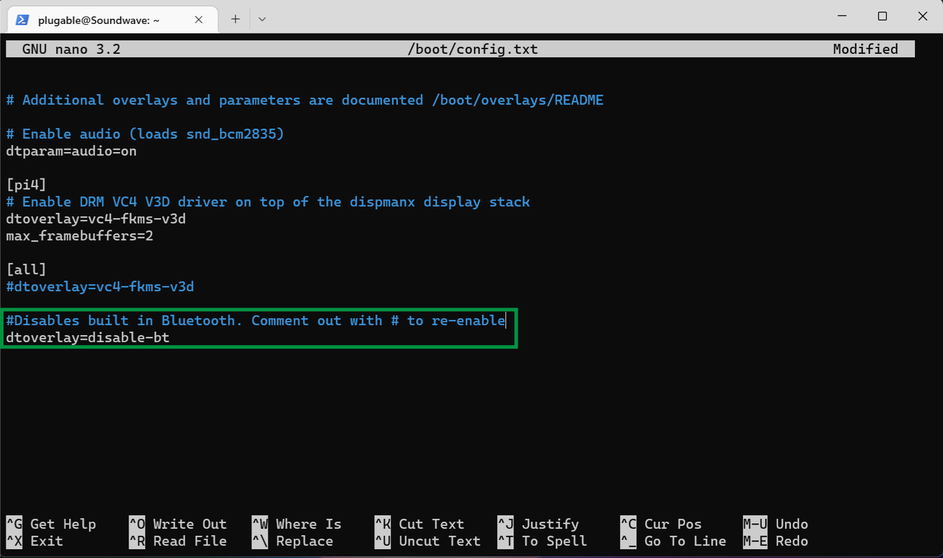Expand the new tab profile dropdown arrow

coord(262,19)
